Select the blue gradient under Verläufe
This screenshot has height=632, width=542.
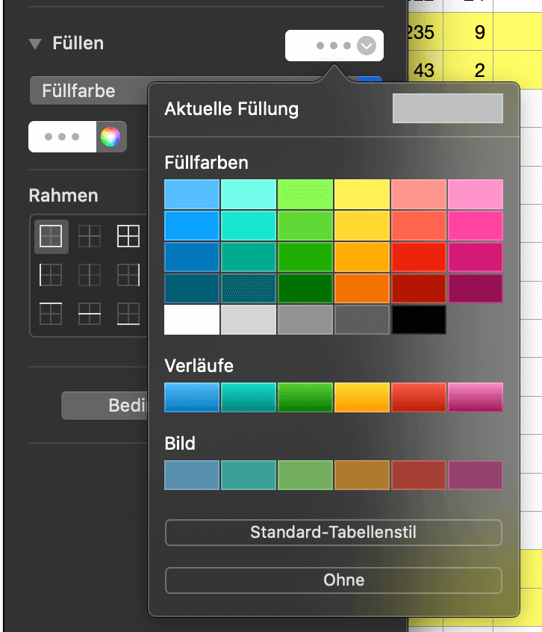tap(192, 397)
